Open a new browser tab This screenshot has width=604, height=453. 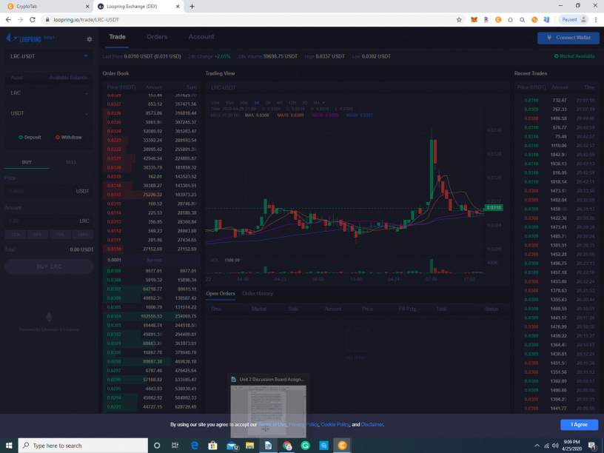192,6
